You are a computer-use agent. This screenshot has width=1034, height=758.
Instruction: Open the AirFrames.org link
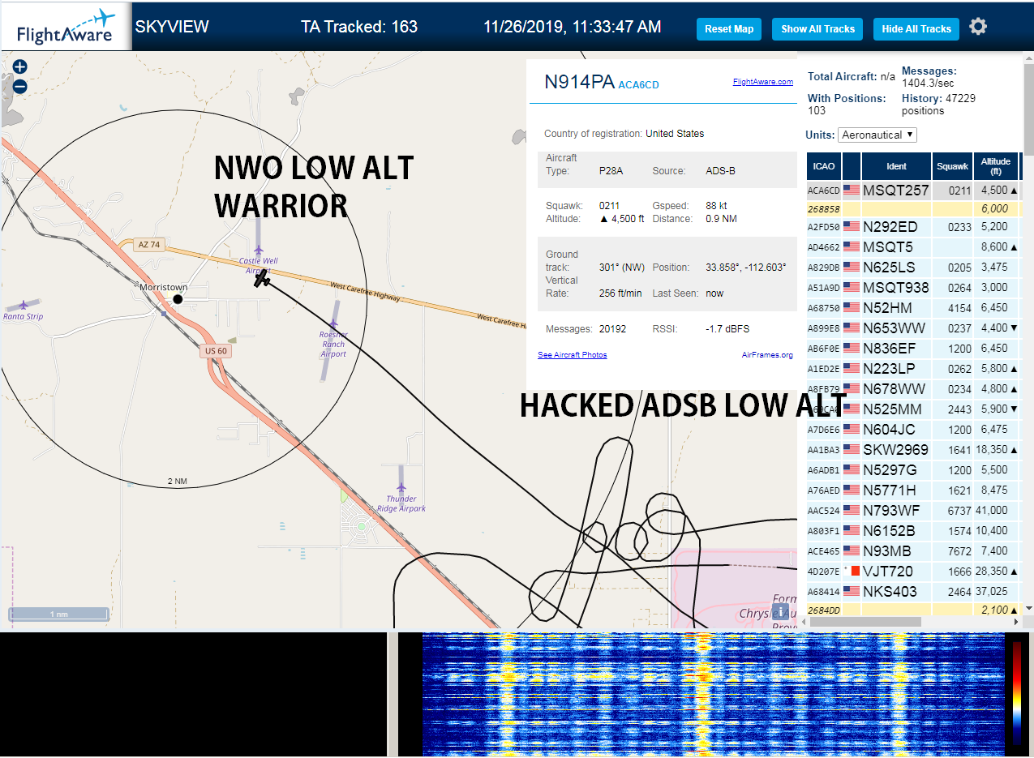767,355
